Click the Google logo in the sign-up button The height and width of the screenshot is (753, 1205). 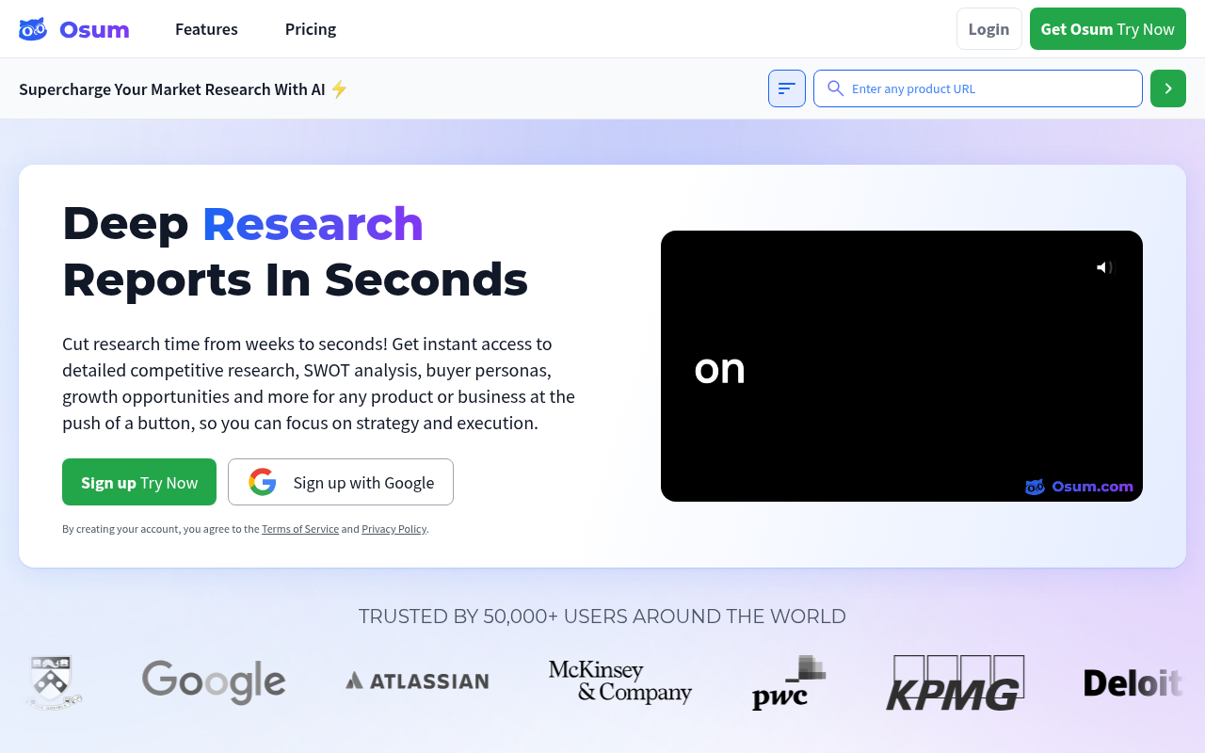(x=263, y=481)
